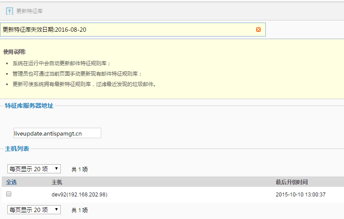The height and width of the screenshot is (219, 344).
Task: Tick the checkbox for host dev92
Action: coord(9,194)
